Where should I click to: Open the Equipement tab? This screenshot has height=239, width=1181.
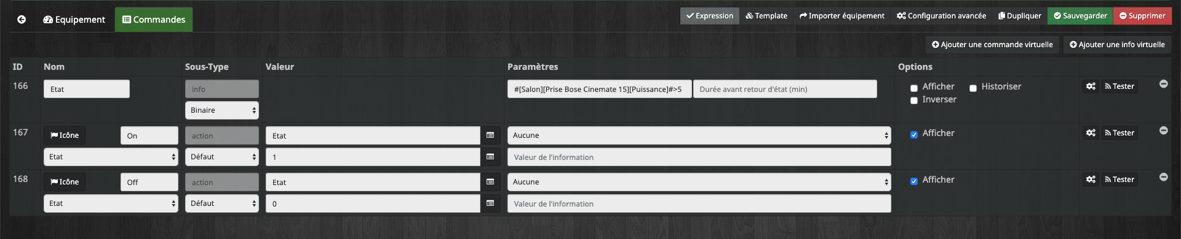pyautogui.click(x=74, y=20)
